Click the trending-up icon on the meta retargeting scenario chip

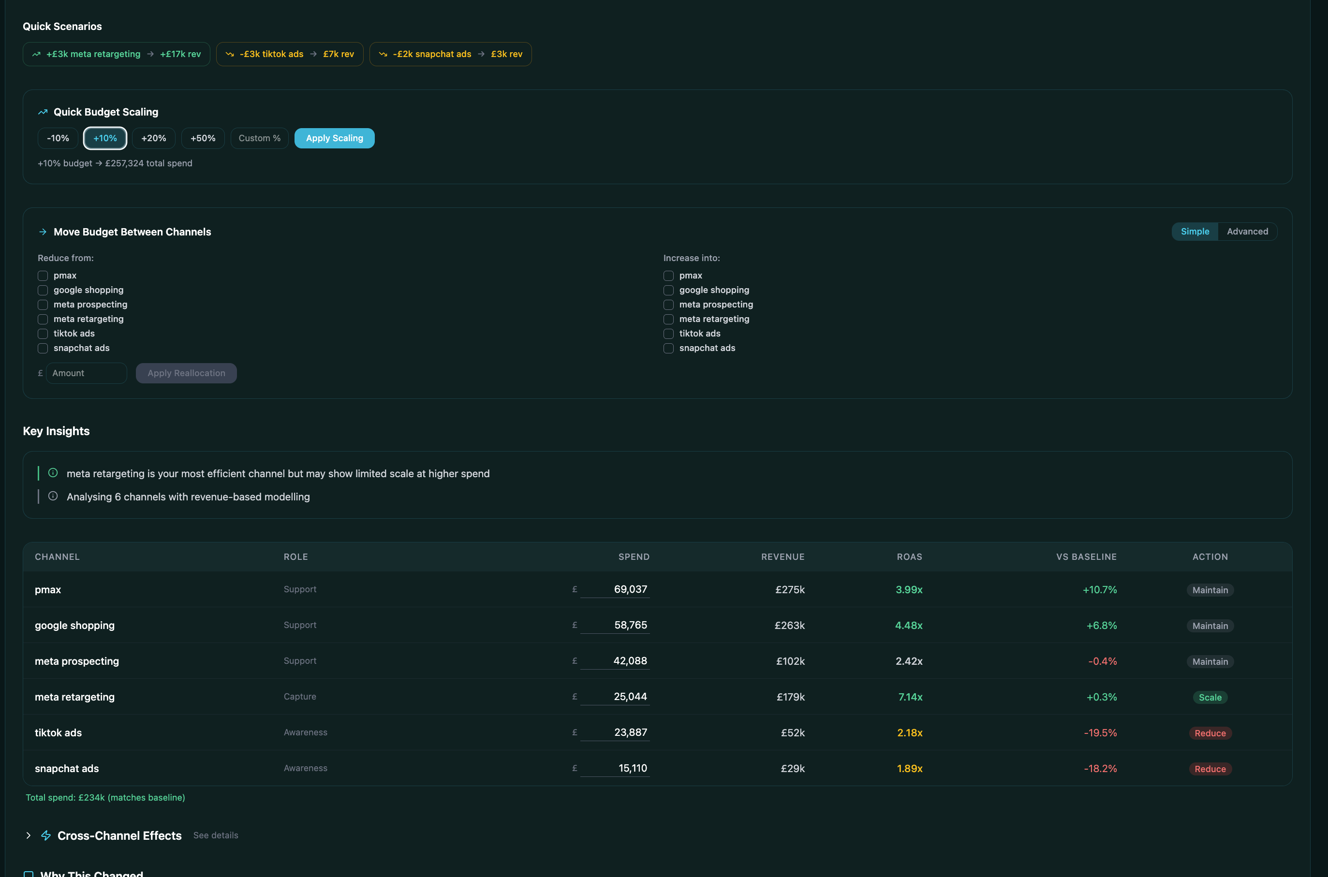coord(36,54)
